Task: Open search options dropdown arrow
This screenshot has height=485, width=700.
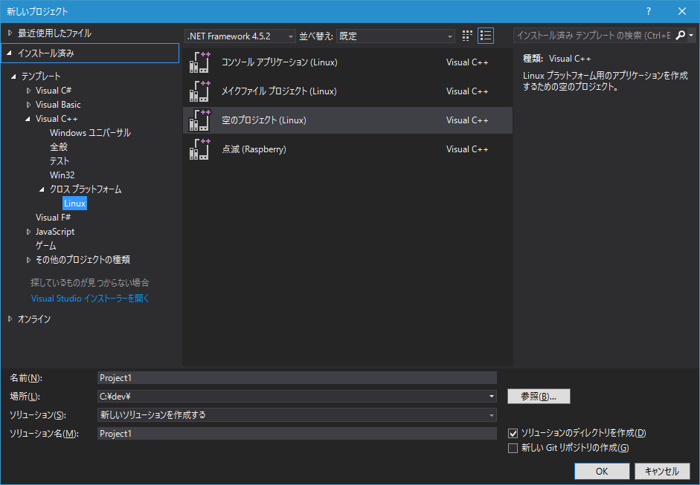Action: point(691,35)
